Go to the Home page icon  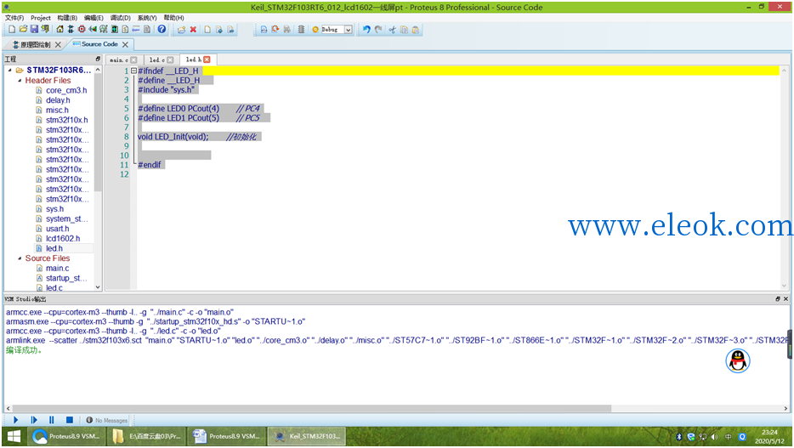[x=60, y=30]
